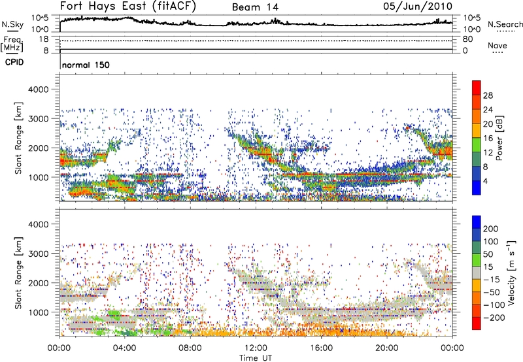Click the 'Fort Hays East (fitACF)' plot title
Image resolution: width=523 pixels, height=362 pixels.
point(127,7)
